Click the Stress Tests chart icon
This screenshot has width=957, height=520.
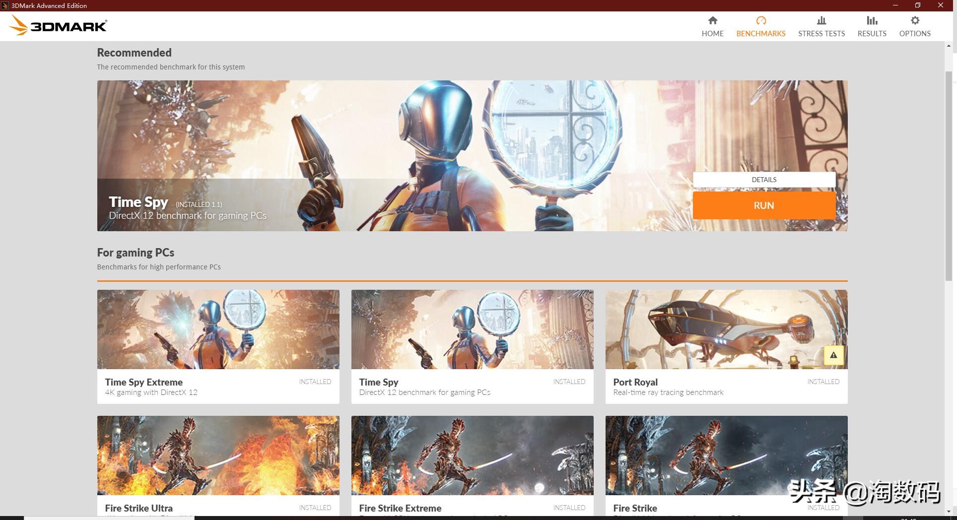coord(821,21)
